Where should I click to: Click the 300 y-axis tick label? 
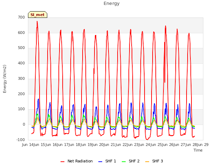tap(21, 78)
